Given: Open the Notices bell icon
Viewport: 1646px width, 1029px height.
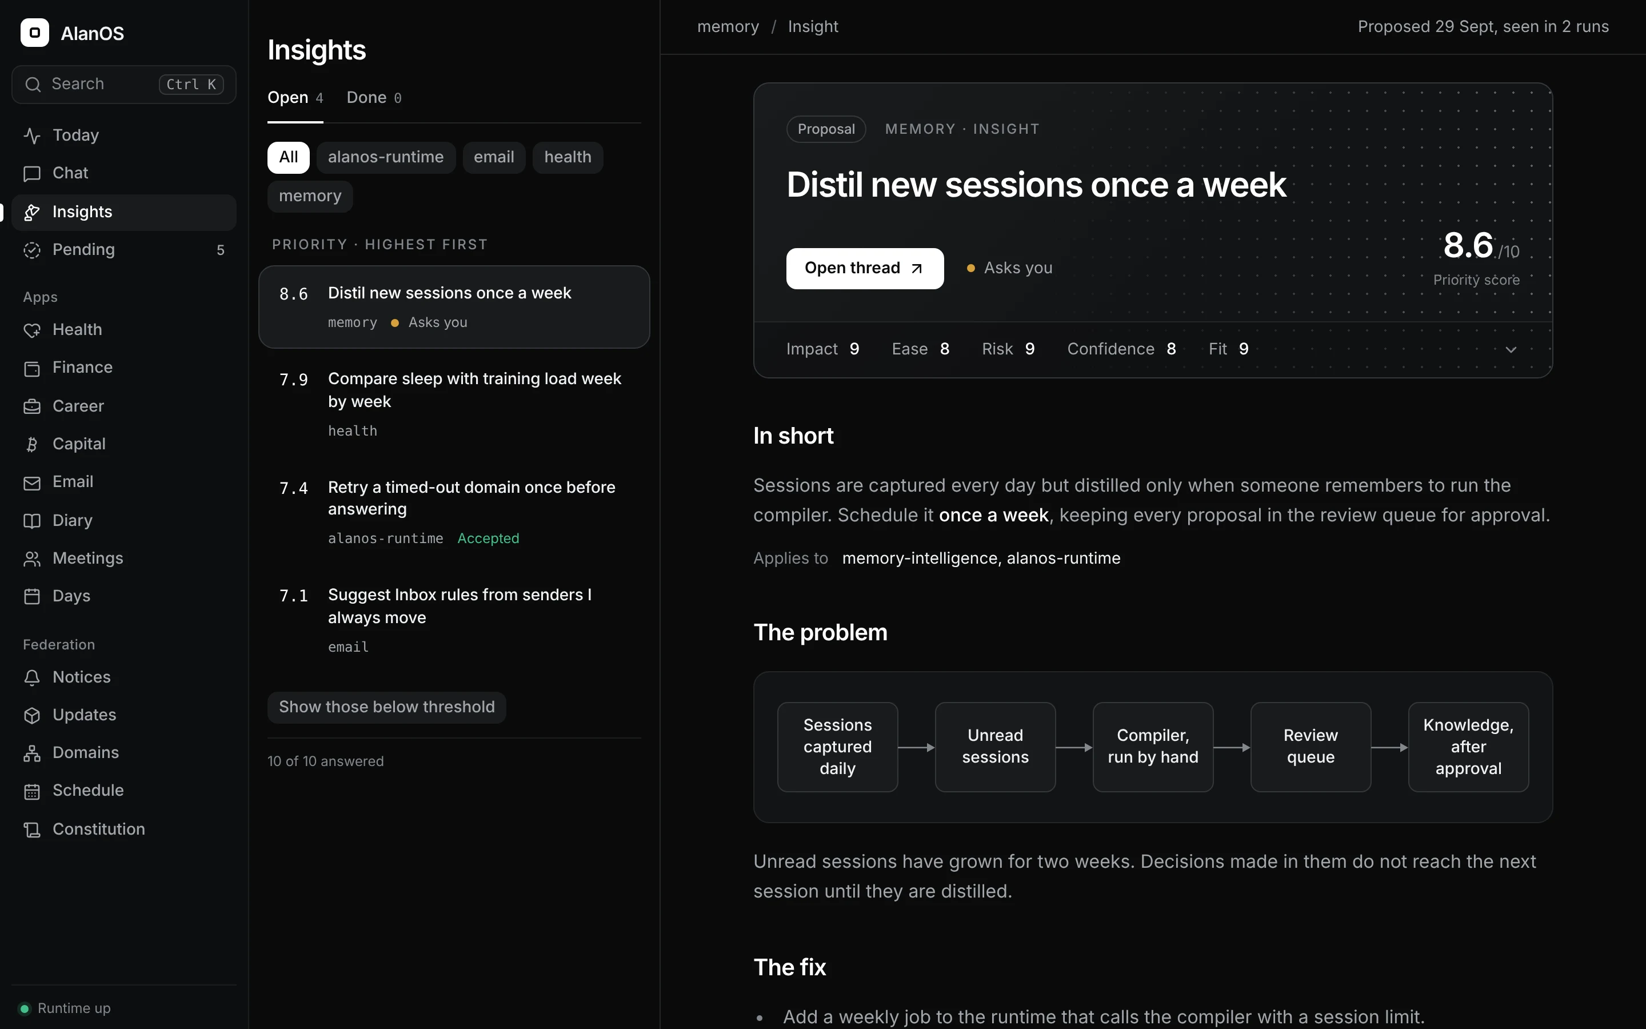Looking at the screenshot, I should coord(32,677).
